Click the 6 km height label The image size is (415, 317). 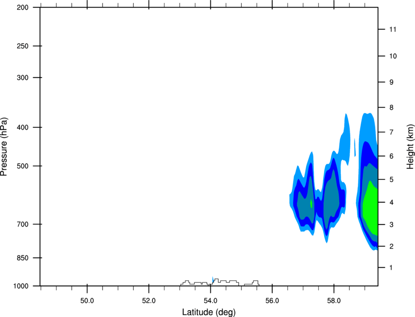tap(392, 156)
